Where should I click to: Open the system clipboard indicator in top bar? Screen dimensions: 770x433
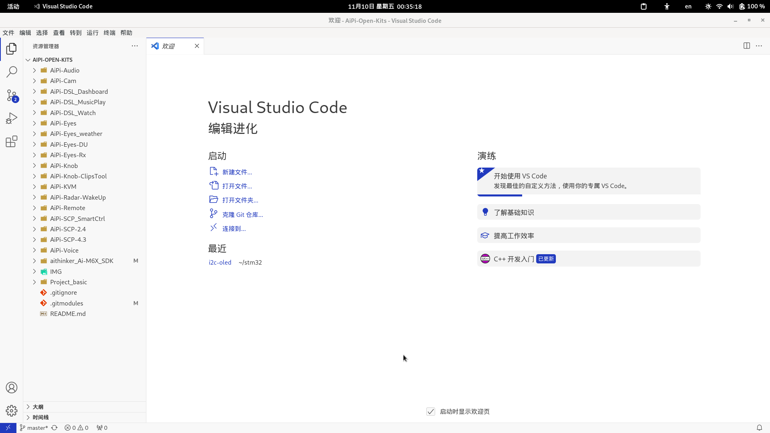(x=644, y=6)
